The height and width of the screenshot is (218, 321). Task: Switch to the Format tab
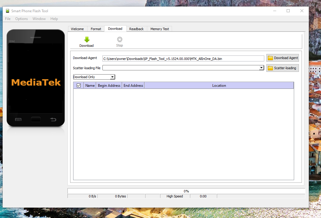(96, 29)
